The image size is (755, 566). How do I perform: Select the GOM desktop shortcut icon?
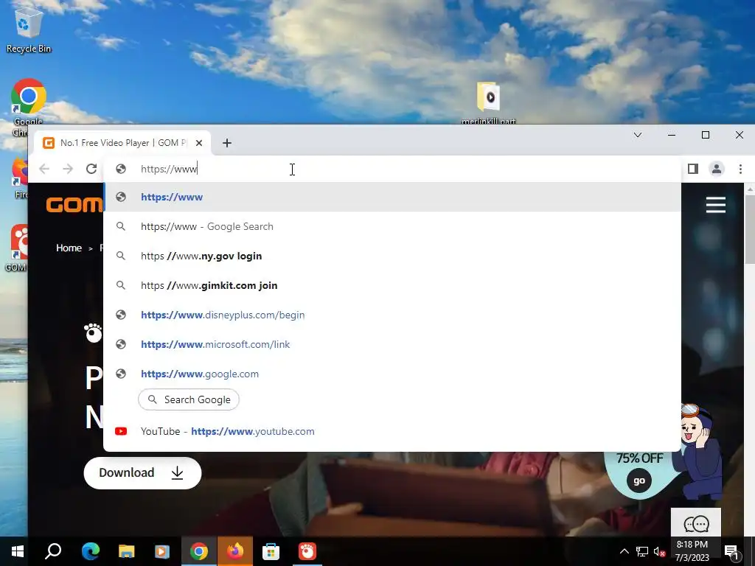[x=18, y=248]
